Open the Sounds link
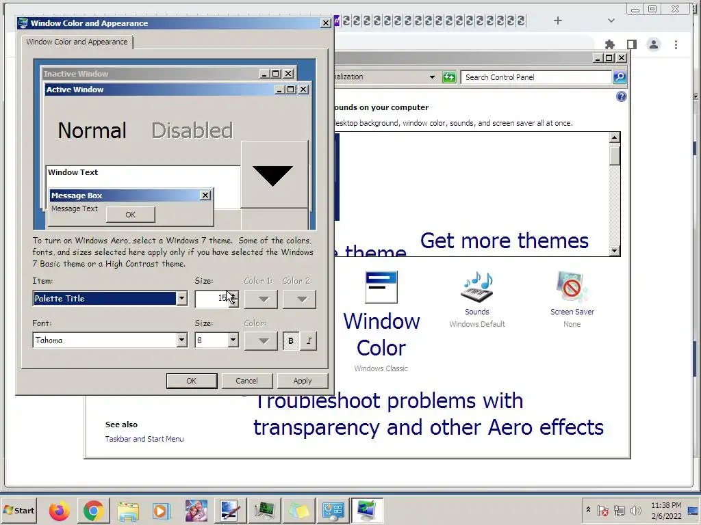The image size is (701, 525). pyautogui.click(x=476, y=312)
